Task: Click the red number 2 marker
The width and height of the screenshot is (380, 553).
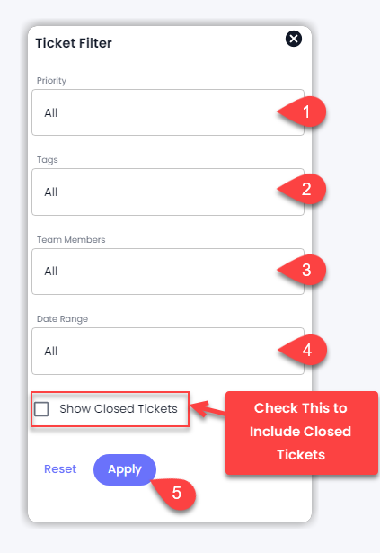Action: click(303, 189)
